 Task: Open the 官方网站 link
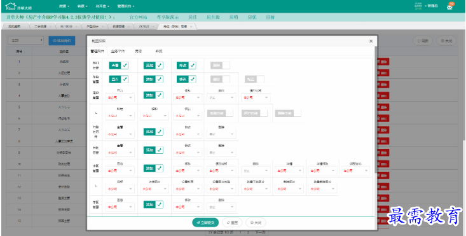tap(138, 17)
